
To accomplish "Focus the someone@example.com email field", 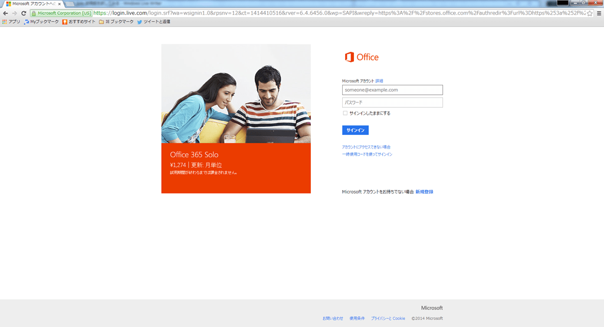I will pos(392,90).
